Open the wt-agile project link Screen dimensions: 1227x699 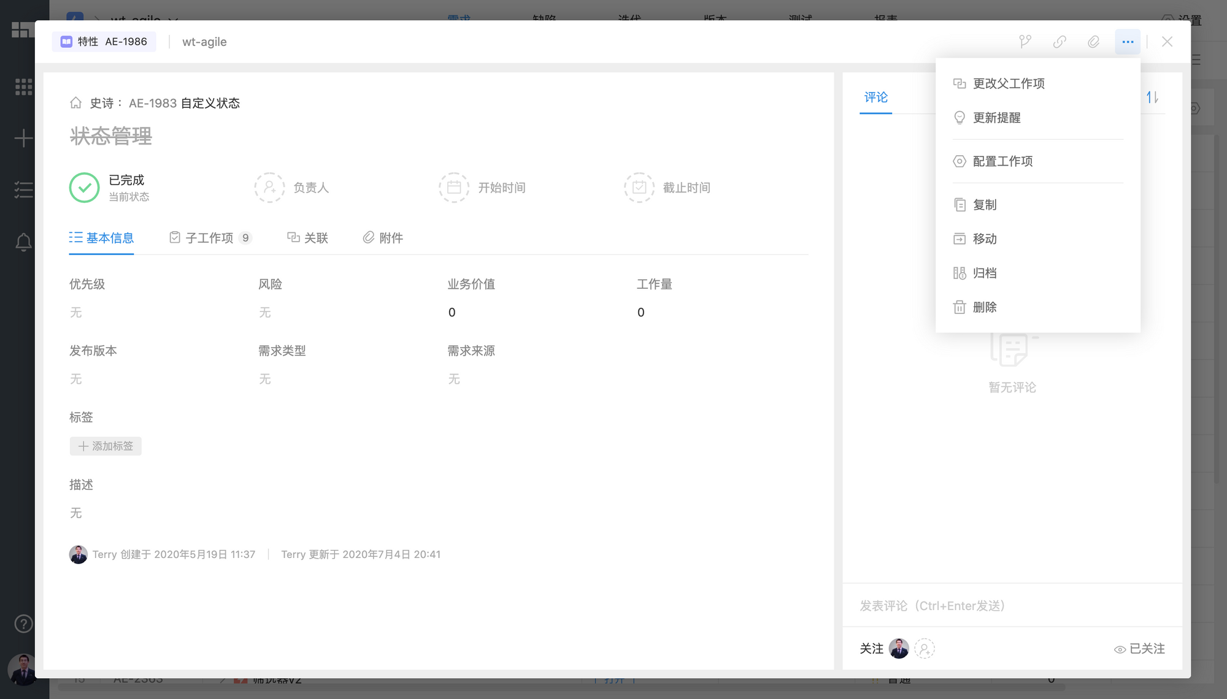(204, 42)
